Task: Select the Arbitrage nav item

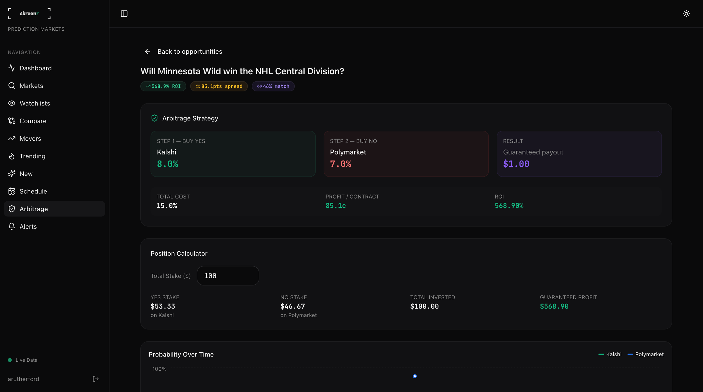Action: coord(55,209)
